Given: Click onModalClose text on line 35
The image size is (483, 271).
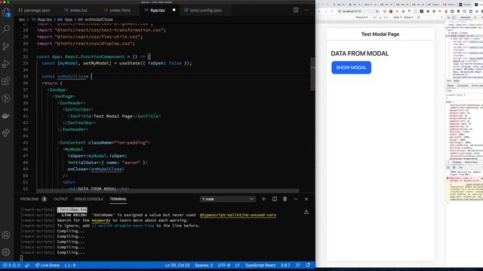Looking at the screenshot, I should [x=72, y=76].
